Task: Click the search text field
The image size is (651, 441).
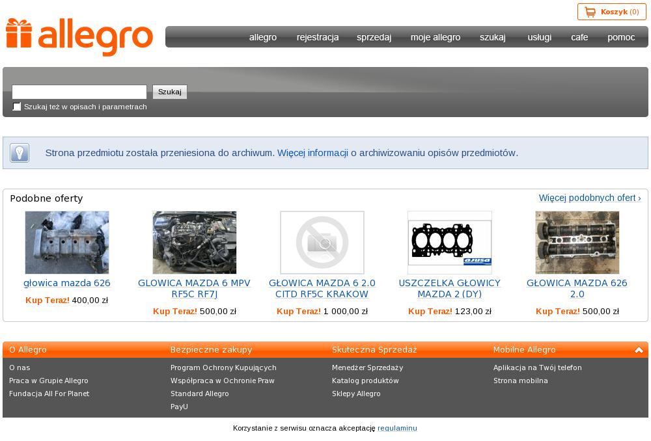Action: pos(79,92)
